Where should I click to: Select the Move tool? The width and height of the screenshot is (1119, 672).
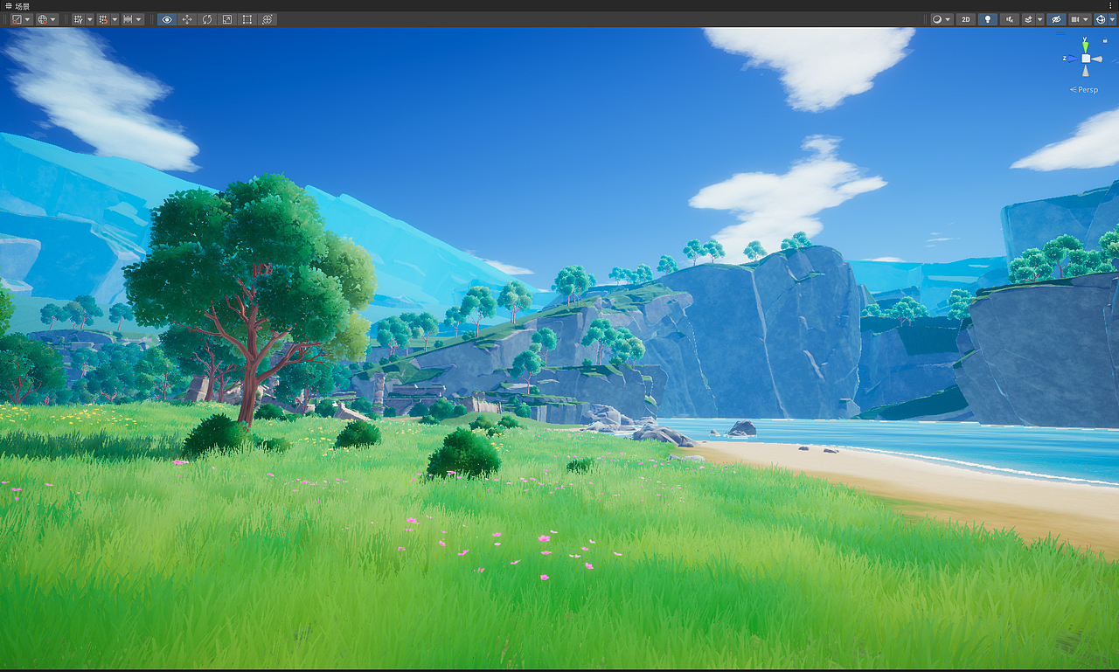point(187,19)
